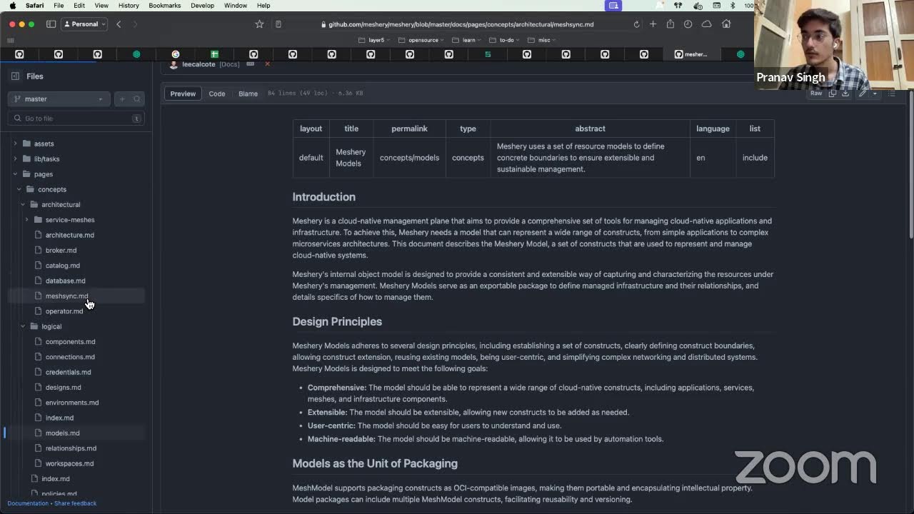
Task: Focus the Go to file field
Action: tap(76, 119)
